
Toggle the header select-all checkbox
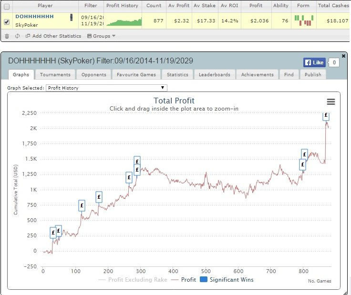tap(7, 7)
